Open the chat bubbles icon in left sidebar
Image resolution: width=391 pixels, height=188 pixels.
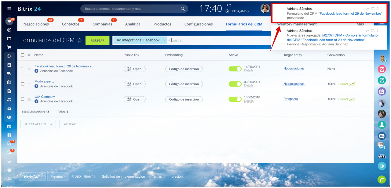9,73
